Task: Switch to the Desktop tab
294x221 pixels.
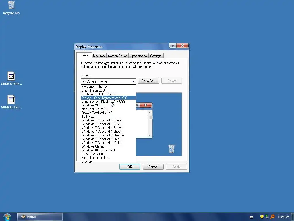Action: [x=99, y=56]
